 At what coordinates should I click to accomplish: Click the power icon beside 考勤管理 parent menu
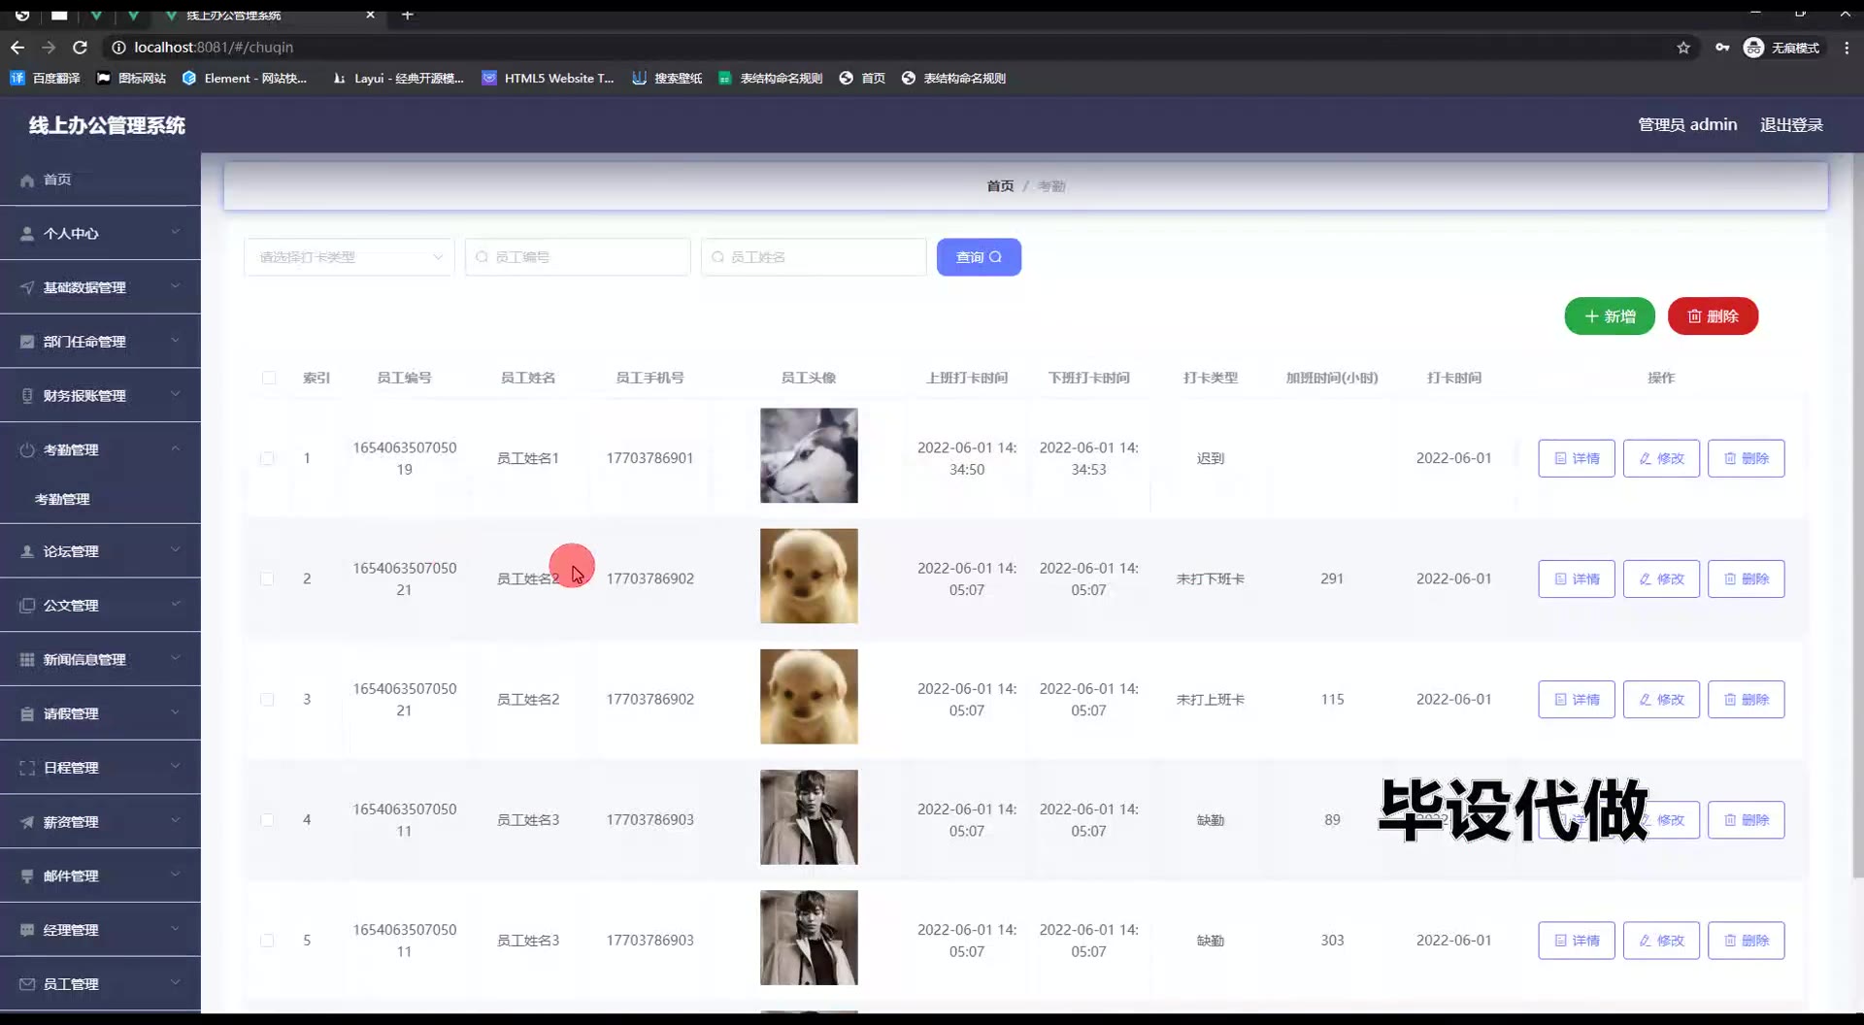tap(27, 450)
